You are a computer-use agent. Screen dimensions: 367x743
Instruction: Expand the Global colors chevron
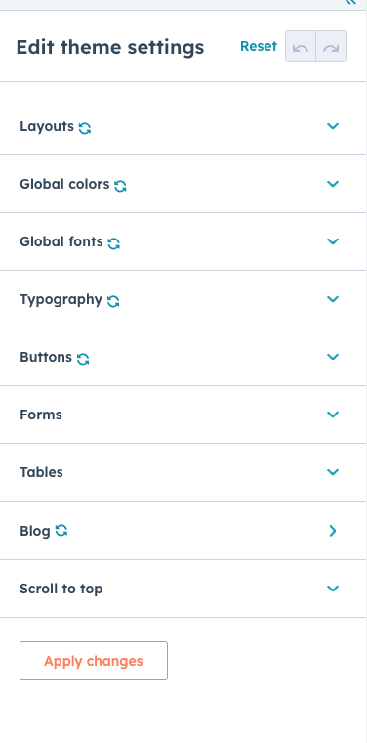pyautogui.click(x=333, y=184)
